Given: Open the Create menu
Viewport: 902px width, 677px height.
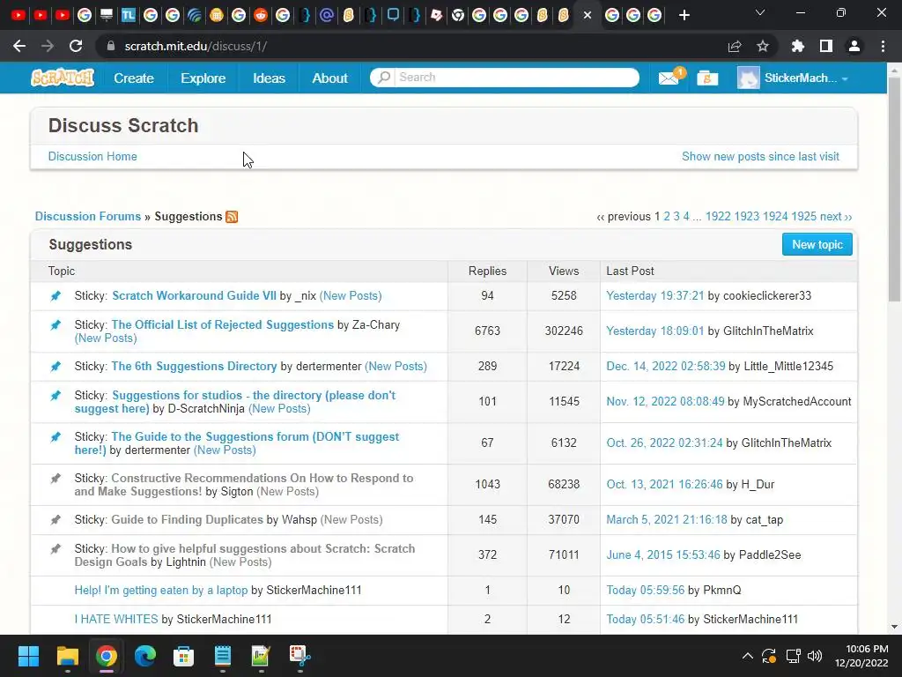Looking at the screenshot, I should coord(134,78).
